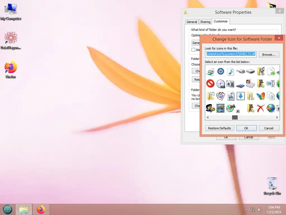Select the blue floppy drive icon
Viewport: 286px width, 215px height.
point(240,85)
